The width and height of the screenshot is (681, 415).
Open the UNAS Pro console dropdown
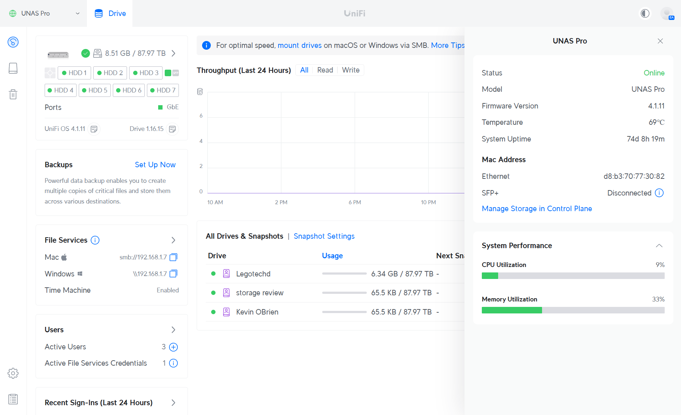[44, 13]
